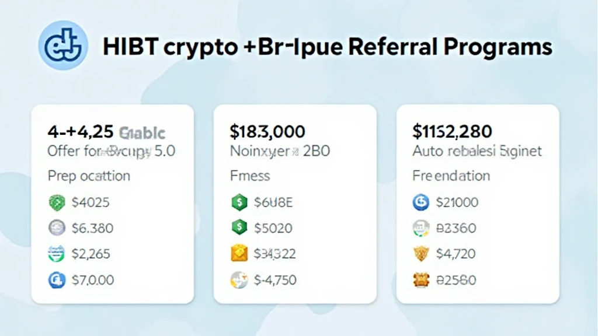Select the Freendation section label
Image resolution: width=598 pixels, height=336 pixels.
coord(451,176)
